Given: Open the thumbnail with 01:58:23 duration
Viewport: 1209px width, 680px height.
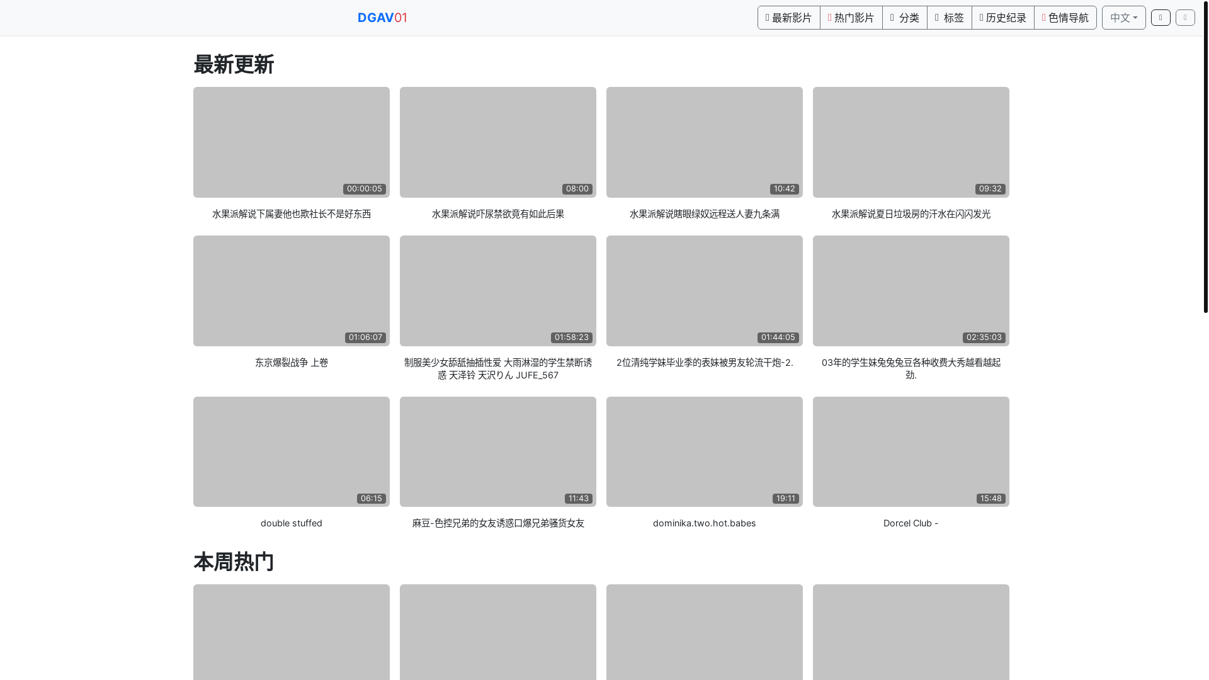Looking at the screenshot, I should point(498,291).
